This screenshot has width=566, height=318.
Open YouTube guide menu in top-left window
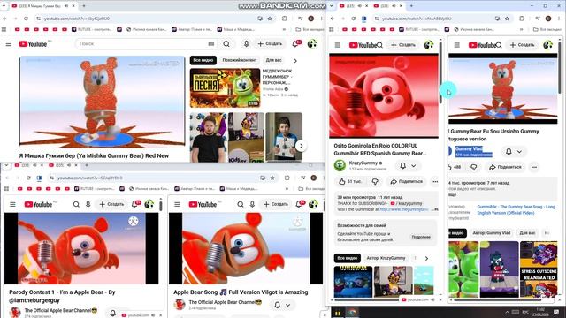pos(9,44)
